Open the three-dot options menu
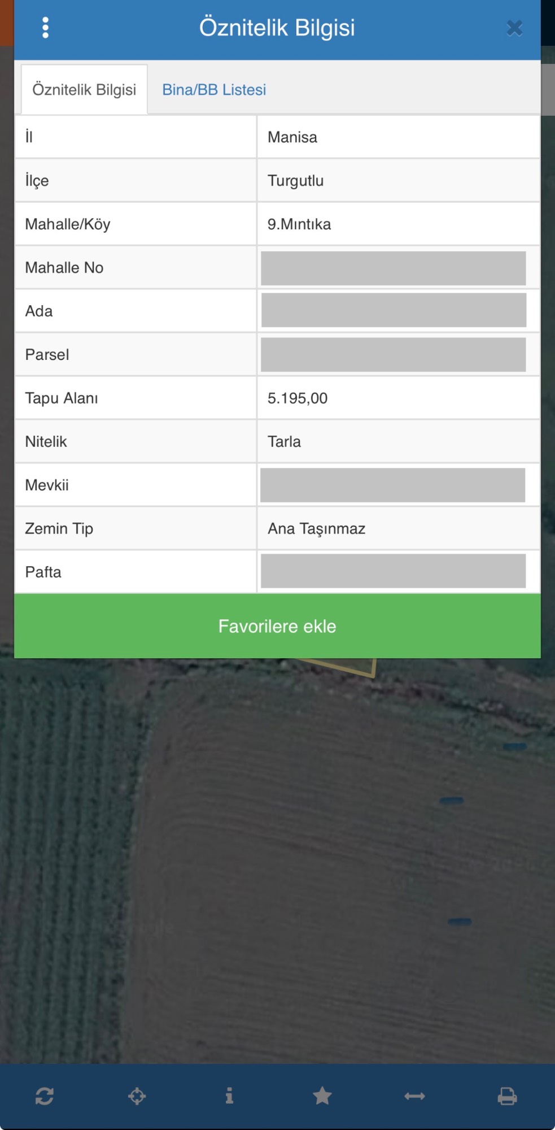Image resolution: width=555 pixels, height=1130 pixels. point(45,28)
